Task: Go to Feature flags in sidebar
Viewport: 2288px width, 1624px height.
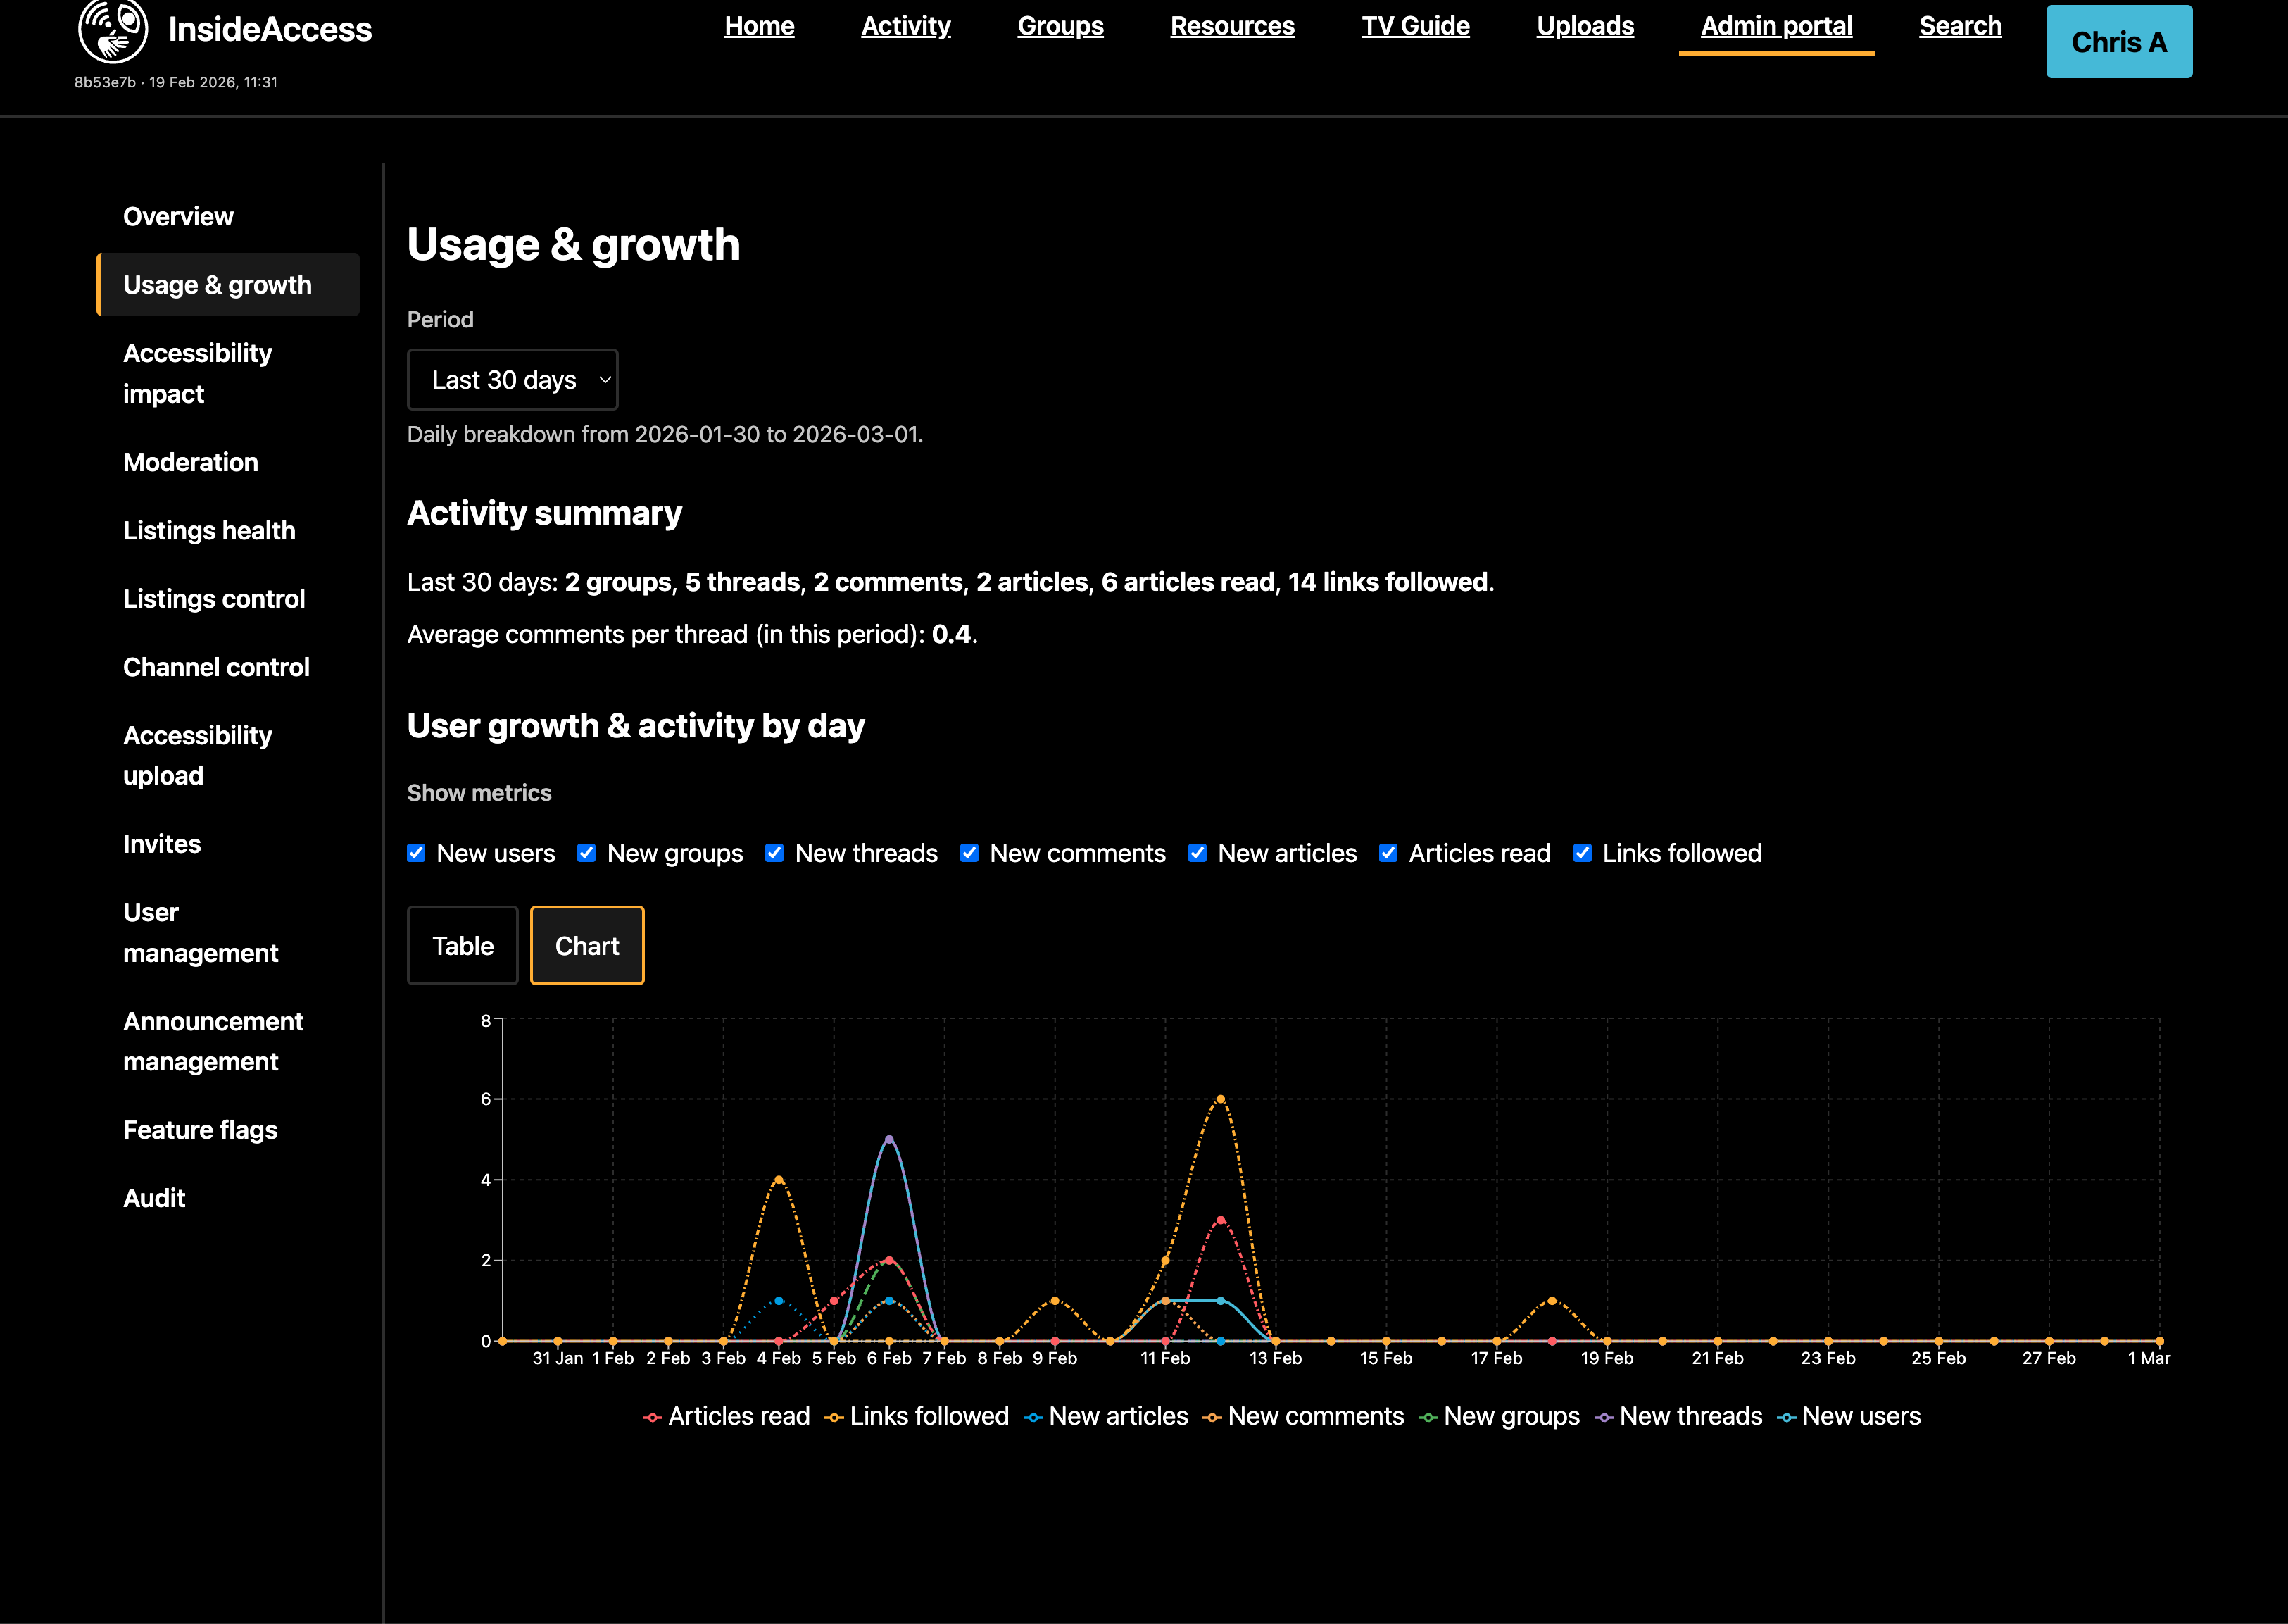Action: 200,1130
